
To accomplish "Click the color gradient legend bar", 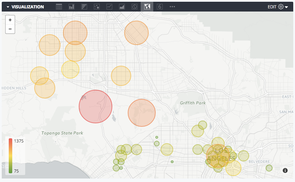I will pos(11,156).
